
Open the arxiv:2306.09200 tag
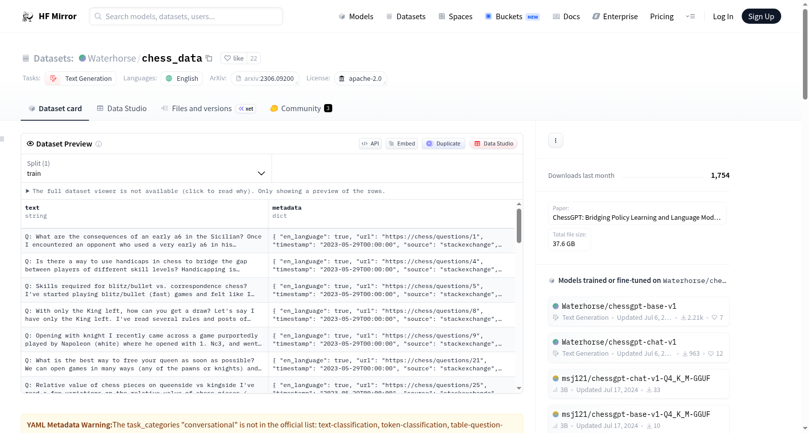265,78
